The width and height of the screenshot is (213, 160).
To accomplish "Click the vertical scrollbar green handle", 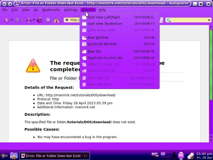I will pyautogui.click(x=211, y=65).
